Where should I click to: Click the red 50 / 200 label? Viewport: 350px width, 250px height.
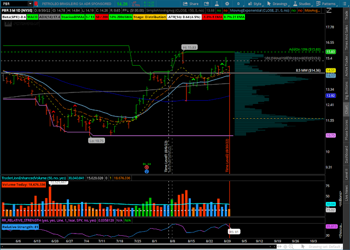102,17
